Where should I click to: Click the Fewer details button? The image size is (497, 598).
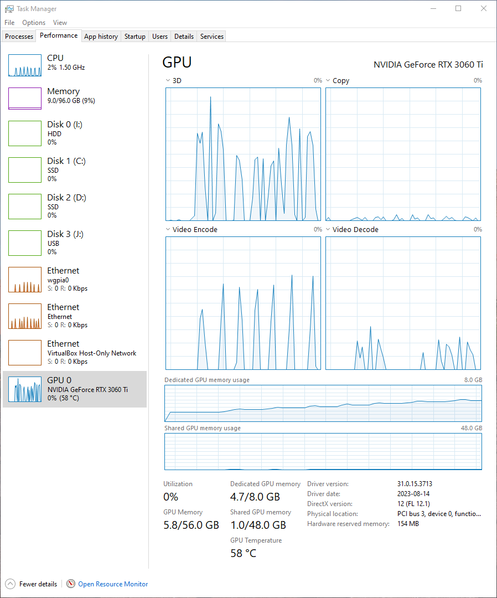tap(38, 584)
